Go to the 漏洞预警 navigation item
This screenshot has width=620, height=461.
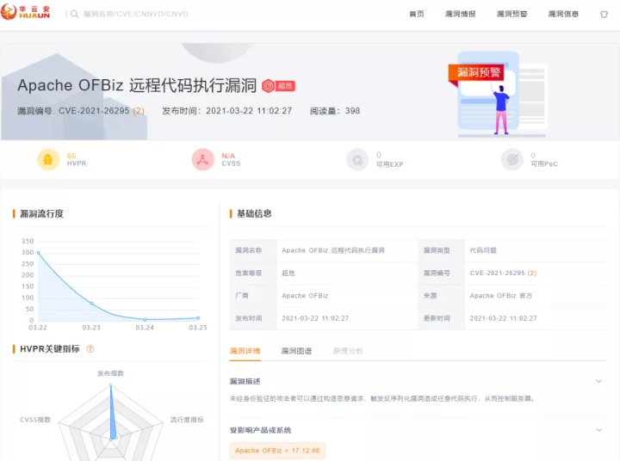click(512, 15)
